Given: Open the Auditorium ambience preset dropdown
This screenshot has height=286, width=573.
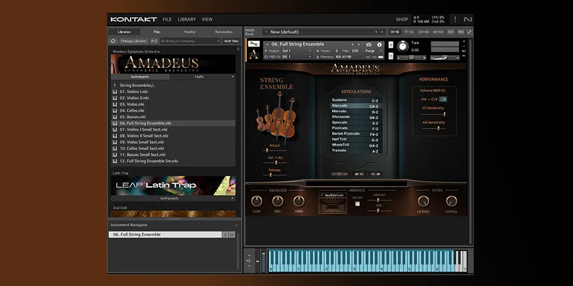Looking at the screenshot, I should point(332,195).
